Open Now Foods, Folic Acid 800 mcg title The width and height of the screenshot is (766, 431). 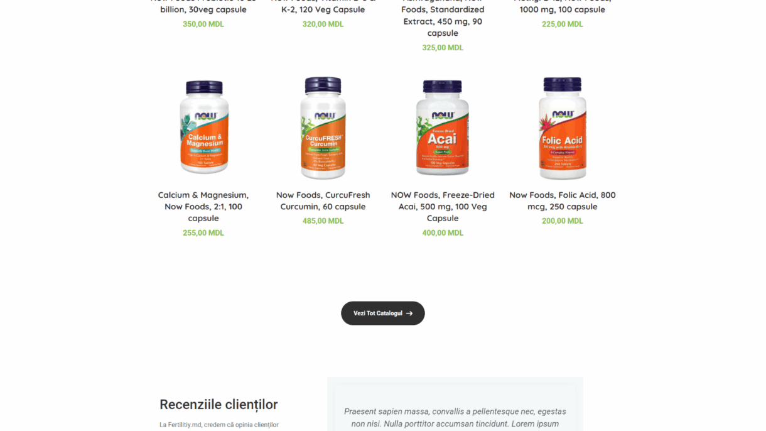(x=563, y=201)
